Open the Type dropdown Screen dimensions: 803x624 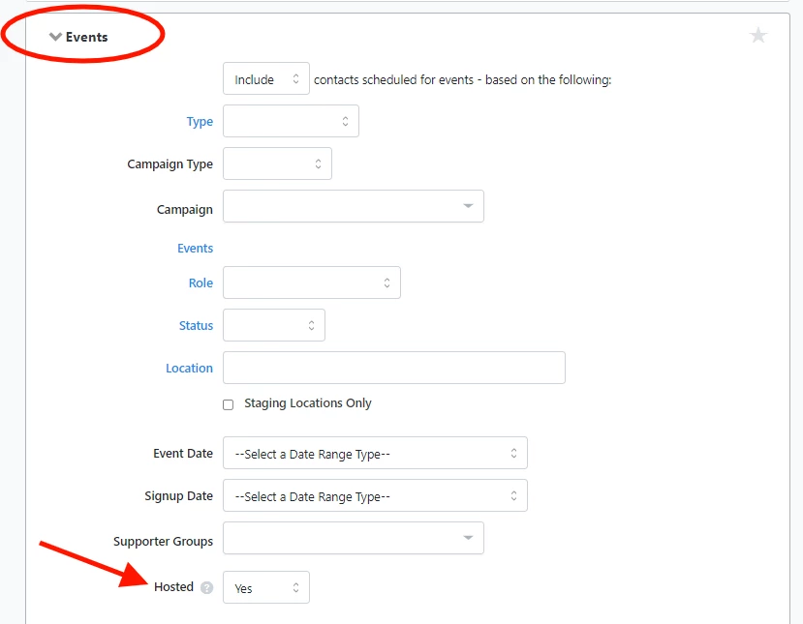291,120
